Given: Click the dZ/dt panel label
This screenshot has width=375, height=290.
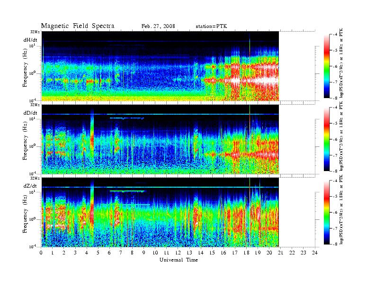Looking at the screenshot, I should [30, 186].
